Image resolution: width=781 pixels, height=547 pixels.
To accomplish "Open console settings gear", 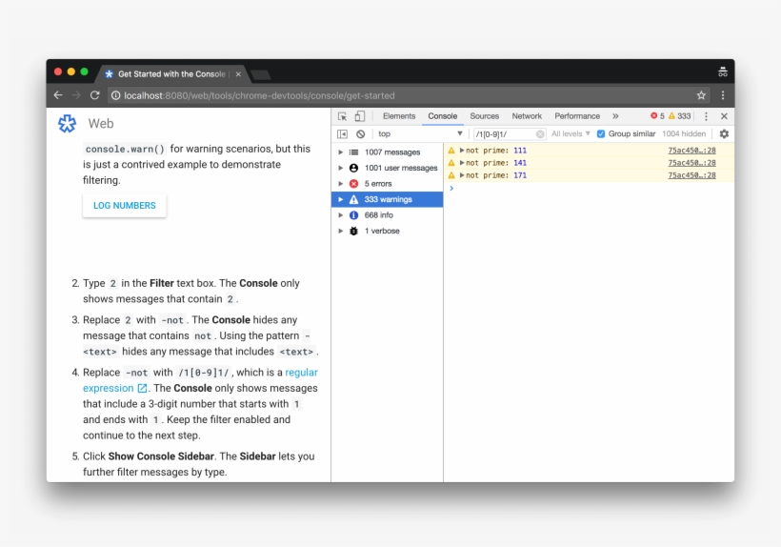I will tap(724, 134).
